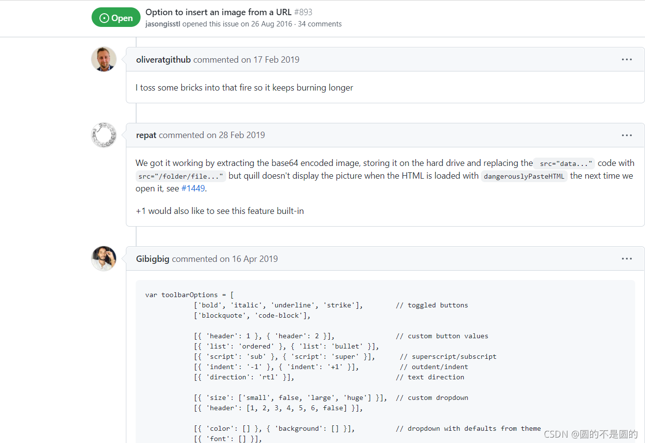Expand the ellipsis menu on Gibigbig's comment

pyautogui.click(x=626, y=258)
